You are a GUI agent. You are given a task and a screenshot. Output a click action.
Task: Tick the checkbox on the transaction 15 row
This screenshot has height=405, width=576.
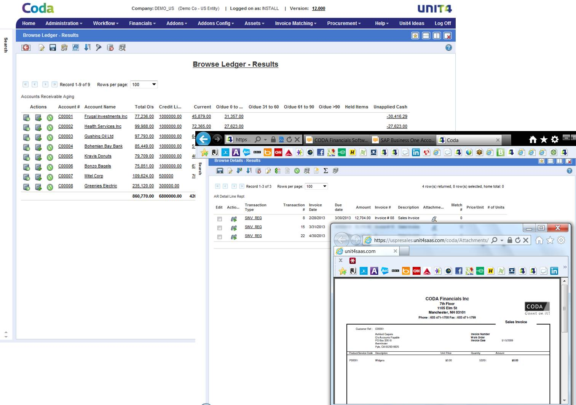tap(219, 228)
